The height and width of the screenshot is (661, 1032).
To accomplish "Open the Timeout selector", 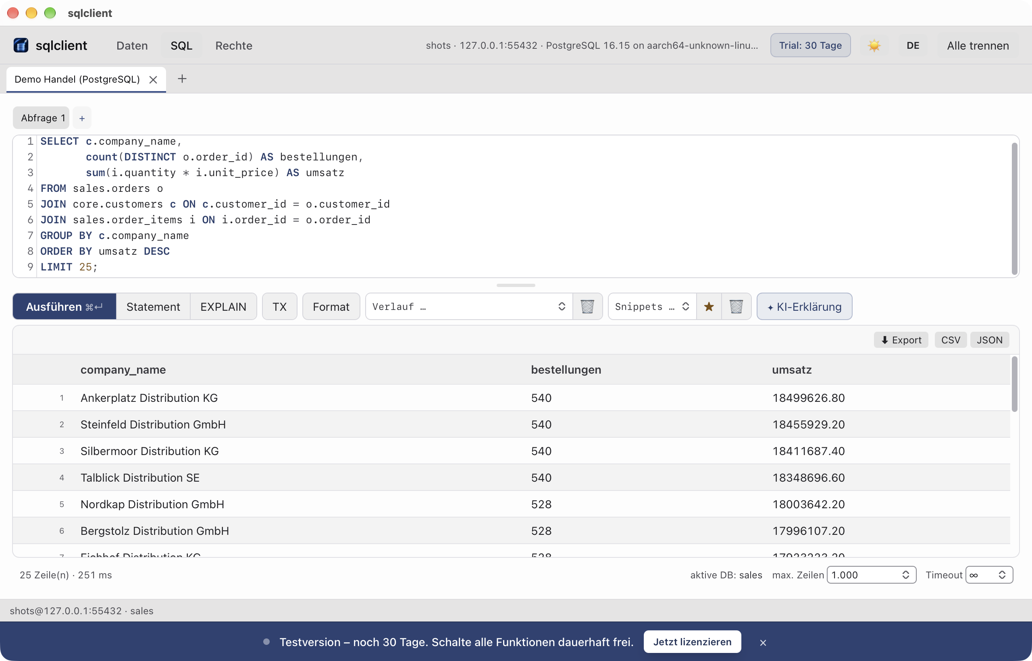I will pyautogui.click(x=989, y=575).
